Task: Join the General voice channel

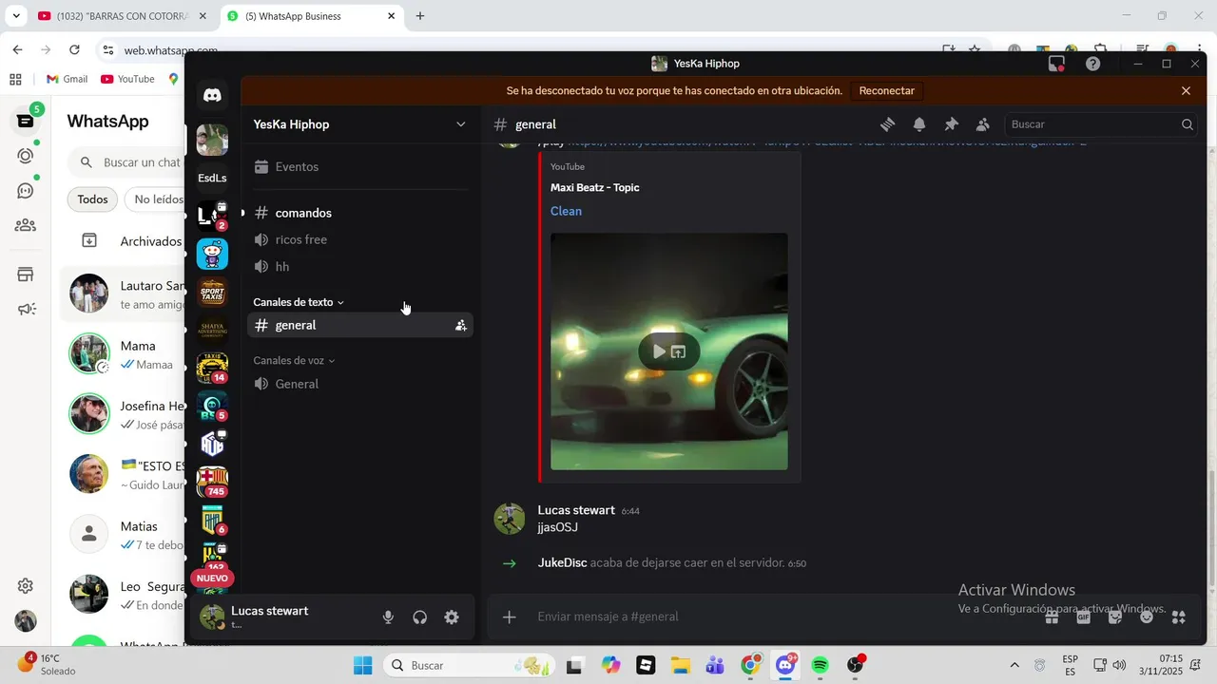Action: click(x=360, y=384)
